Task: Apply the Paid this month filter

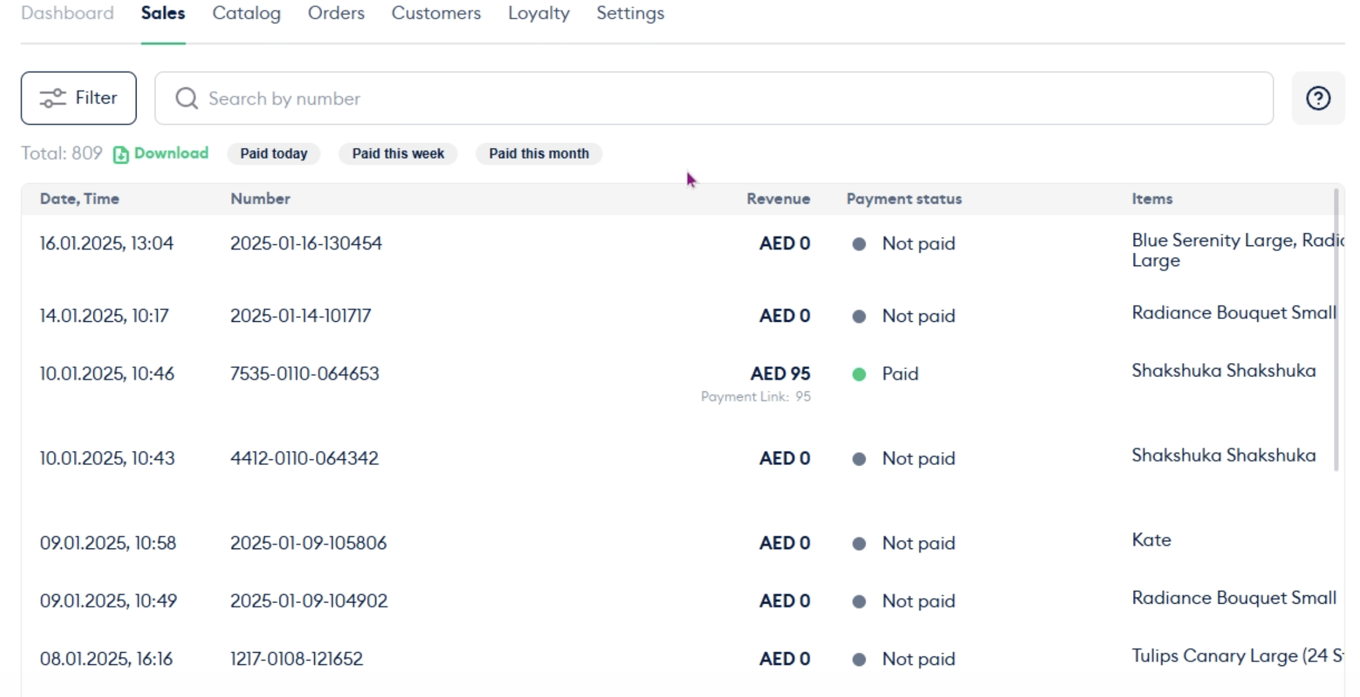Action: [x=539, y=154]
